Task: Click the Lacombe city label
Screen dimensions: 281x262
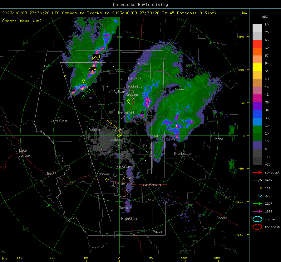Action: 135,78
